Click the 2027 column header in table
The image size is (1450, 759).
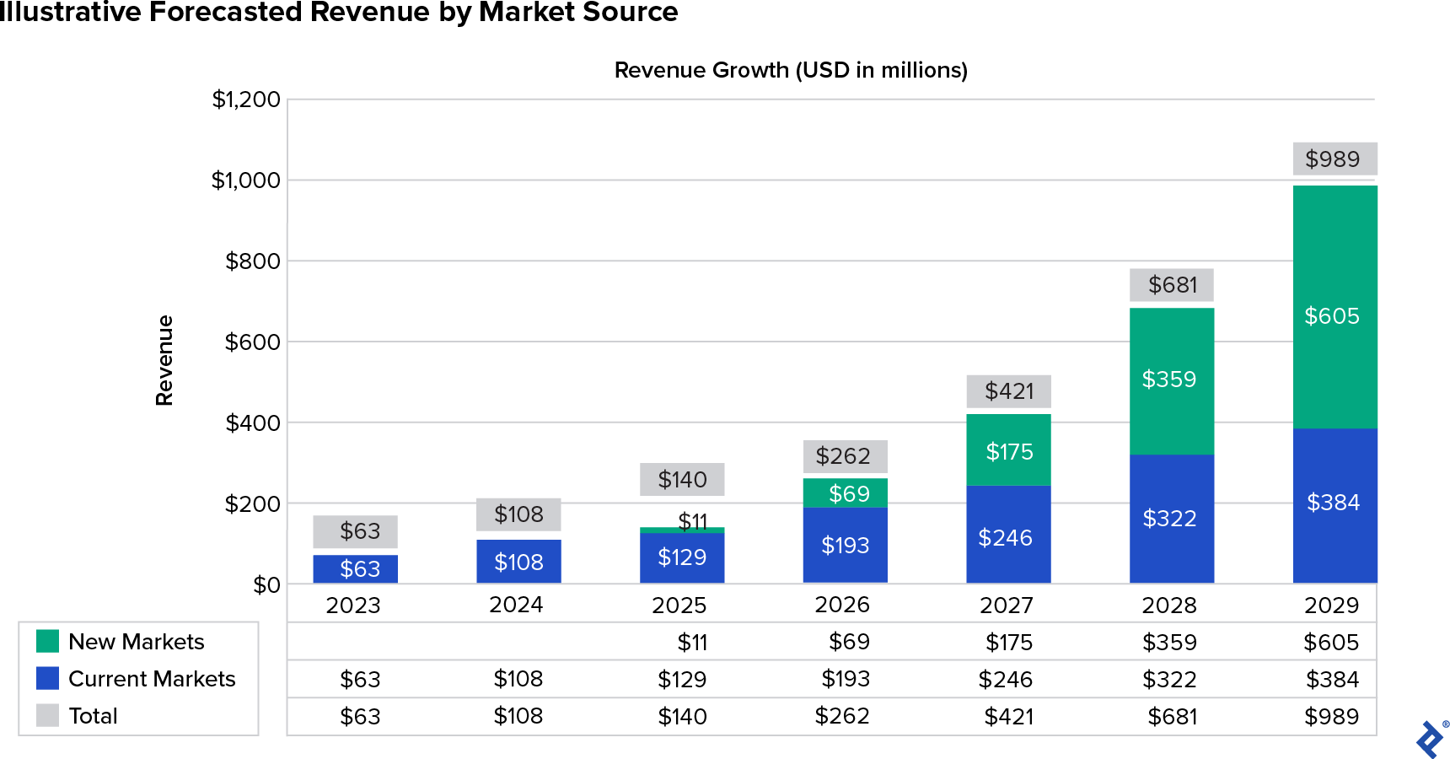(x=1007, y=606)
